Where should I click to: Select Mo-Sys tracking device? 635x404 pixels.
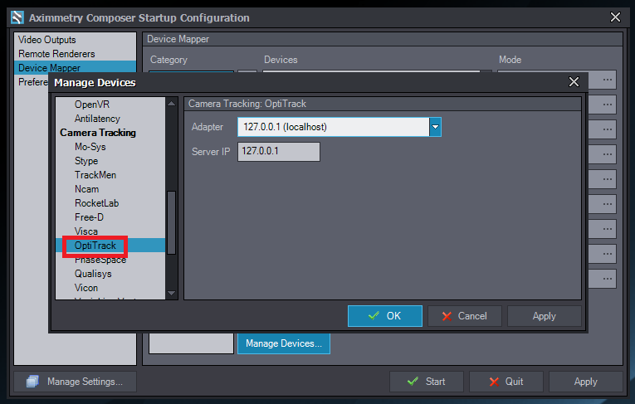(90, 147)
